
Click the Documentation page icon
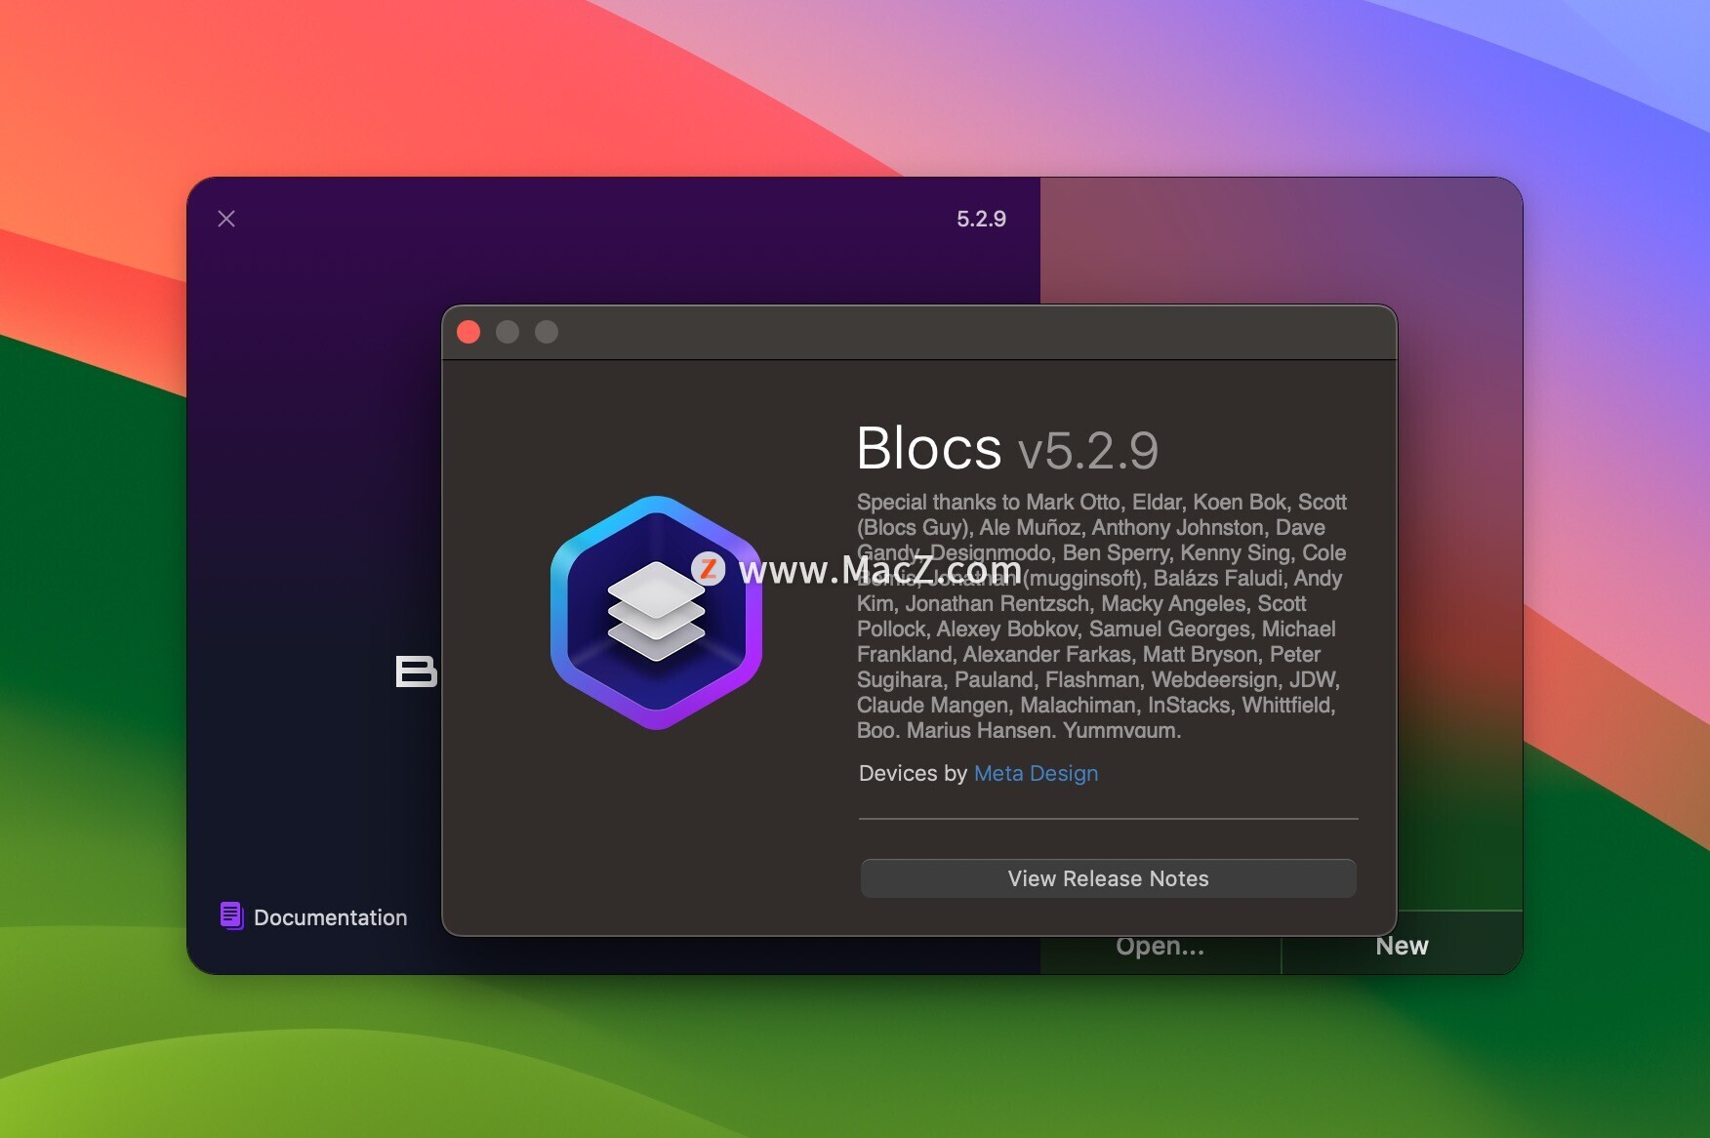tap(231, 915)
